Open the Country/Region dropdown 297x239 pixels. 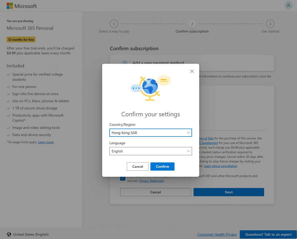tap(150, 133)
